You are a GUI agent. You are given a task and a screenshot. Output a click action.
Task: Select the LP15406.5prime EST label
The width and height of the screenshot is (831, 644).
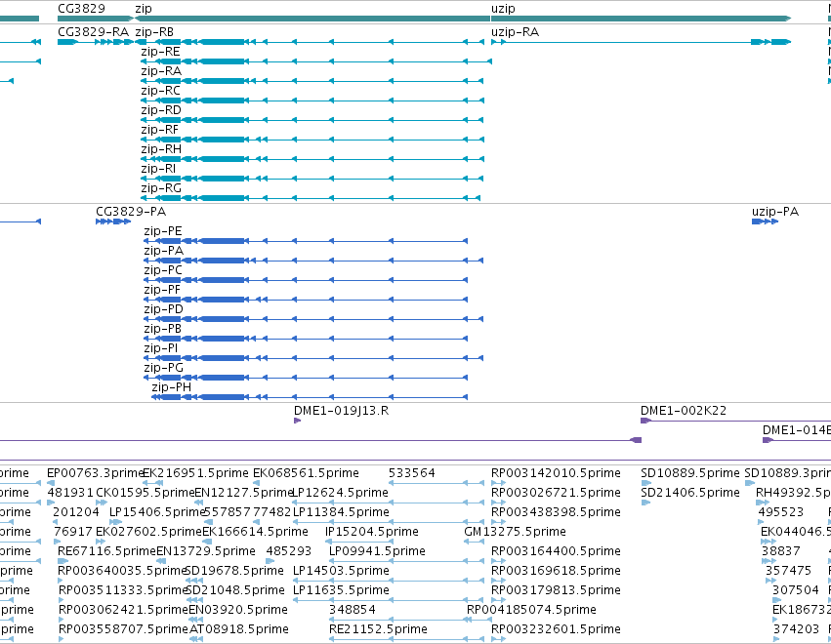[x=157, y=512]
